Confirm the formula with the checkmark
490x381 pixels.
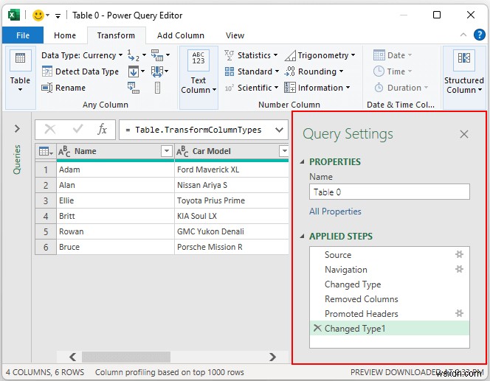pyautogui.click(x=77, y=129)
